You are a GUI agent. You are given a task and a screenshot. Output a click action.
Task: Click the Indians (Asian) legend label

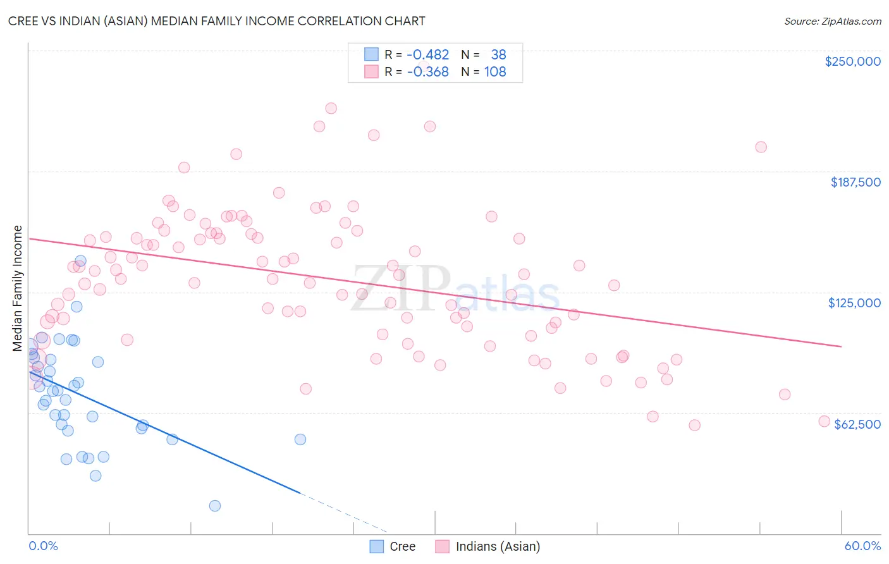[498, 546]
